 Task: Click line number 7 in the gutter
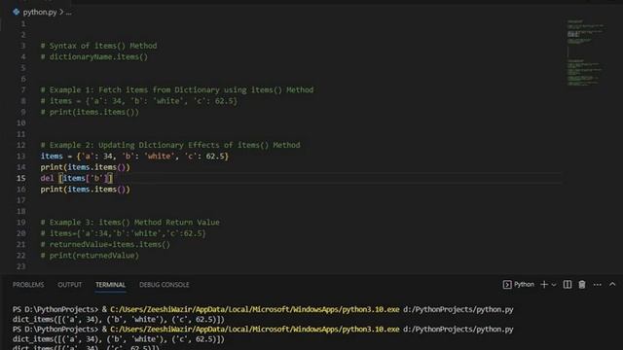coord(23,89)
